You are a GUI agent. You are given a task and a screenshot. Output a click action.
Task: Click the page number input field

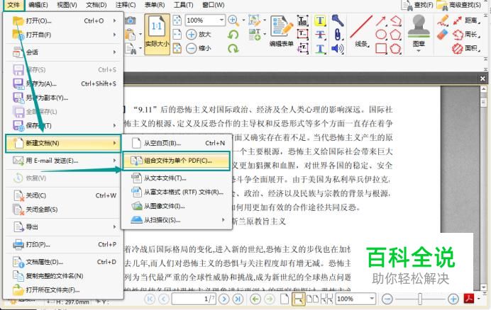[193, 299]
